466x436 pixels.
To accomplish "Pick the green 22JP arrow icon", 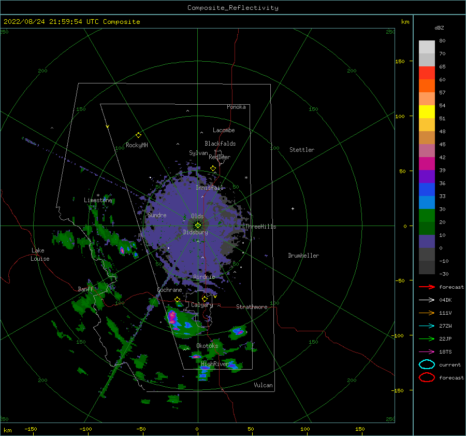I will click(x=427, y=339).
